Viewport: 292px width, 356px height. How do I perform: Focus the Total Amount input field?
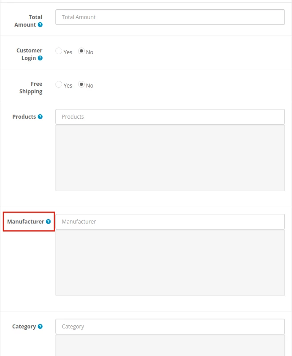click(170, 17)
